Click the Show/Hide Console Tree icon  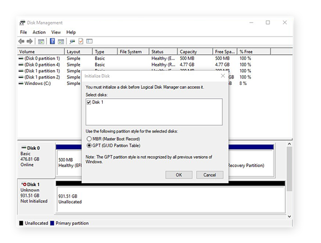(x=41, y=41)
